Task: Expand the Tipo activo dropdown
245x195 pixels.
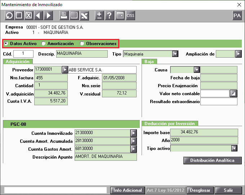Action: [x=234, y=148]
